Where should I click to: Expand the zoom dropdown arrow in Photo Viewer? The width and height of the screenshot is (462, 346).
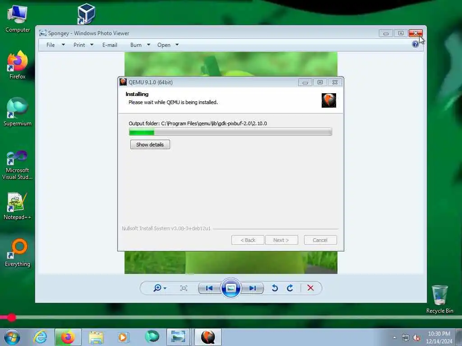[x=165, y=288]
